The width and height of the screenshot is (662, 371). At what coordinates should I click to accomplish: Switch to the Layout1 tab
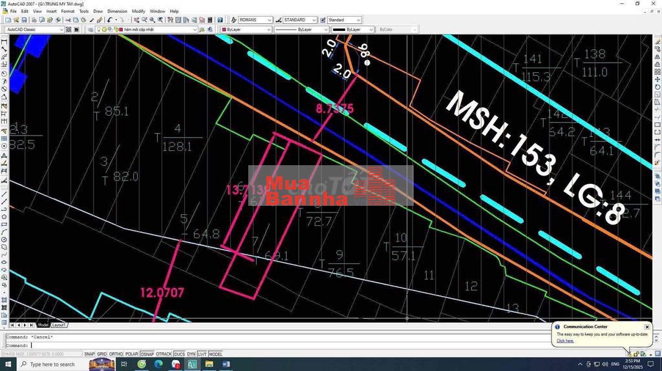coord(59,325)
